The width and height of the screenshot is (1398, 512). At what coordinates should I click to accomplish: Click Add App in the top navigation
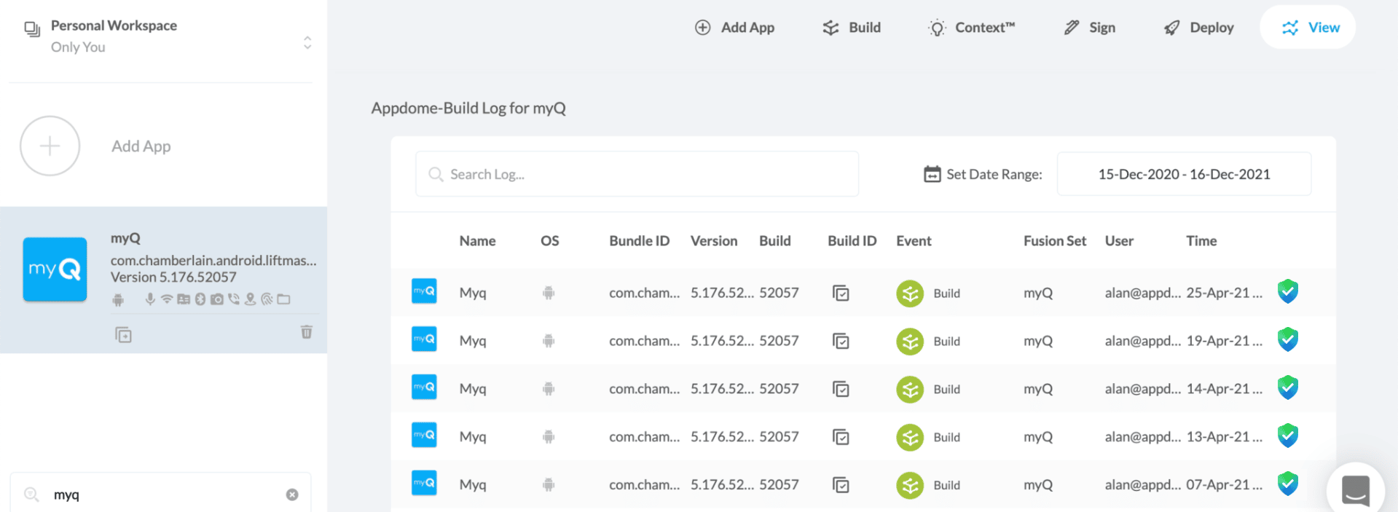(734, 28)
